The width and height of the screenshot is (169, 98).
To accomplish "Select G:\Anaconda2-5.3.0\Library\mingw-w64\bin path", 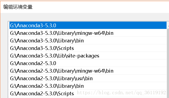I will (x=88, y=71).
